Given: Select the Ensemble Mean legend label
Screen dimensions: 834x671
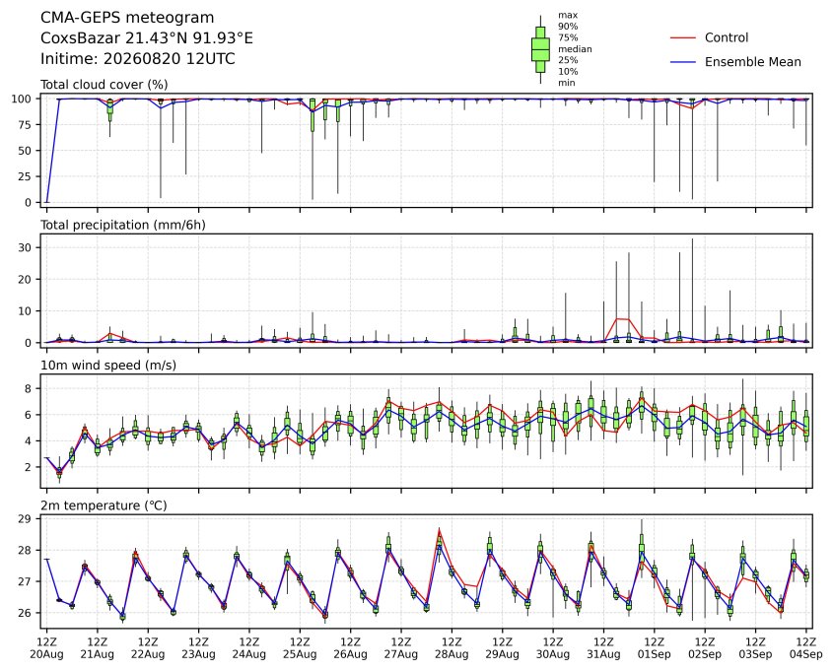Looking at the screenshot, I should click(x=752, y=62).
